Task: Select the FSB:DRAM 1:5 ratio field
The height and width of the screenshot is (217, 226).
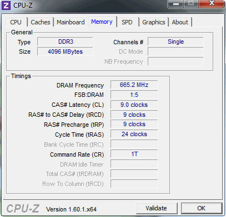Action: pos(134,95)
